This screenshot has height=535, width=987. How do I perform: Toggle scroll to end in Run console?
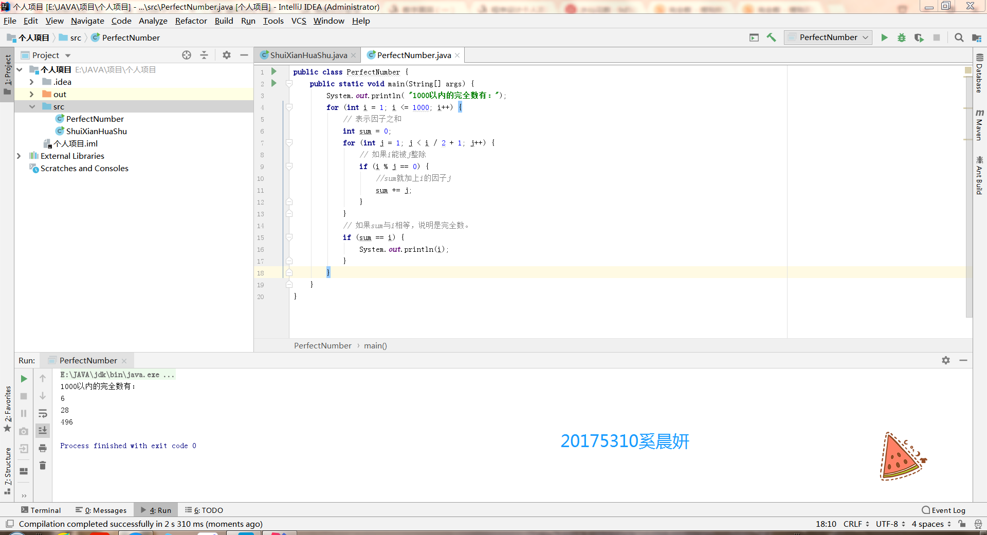pos(43,430)
